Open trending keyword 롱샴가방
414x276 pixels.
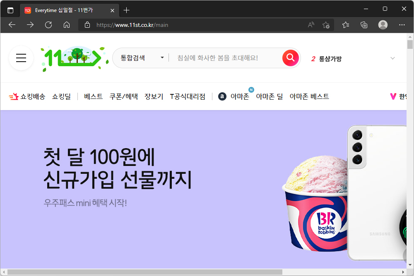coord(330,59)
